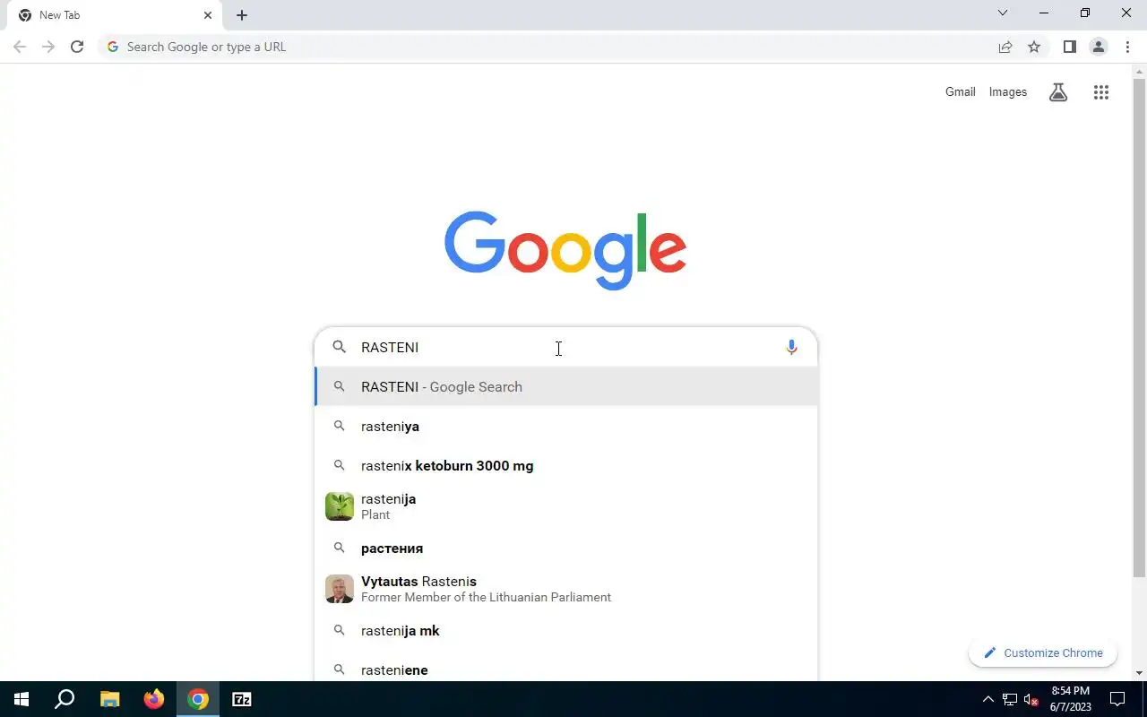Open the tab search dropdown chevron

[1003, 13]
